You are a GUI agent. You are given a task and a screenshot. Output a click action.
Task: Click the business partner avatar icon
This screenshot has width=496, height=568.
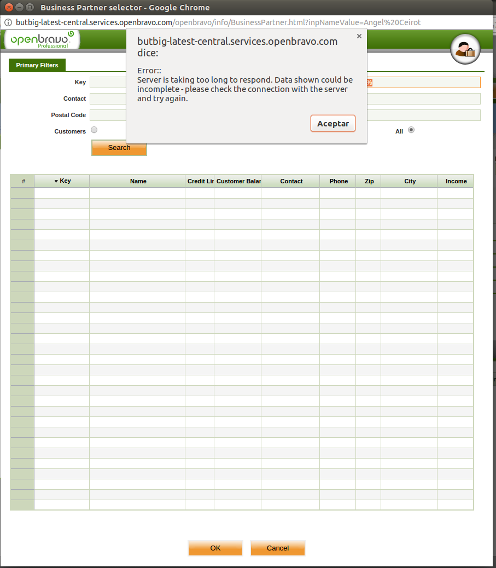(x=465, y=49)
